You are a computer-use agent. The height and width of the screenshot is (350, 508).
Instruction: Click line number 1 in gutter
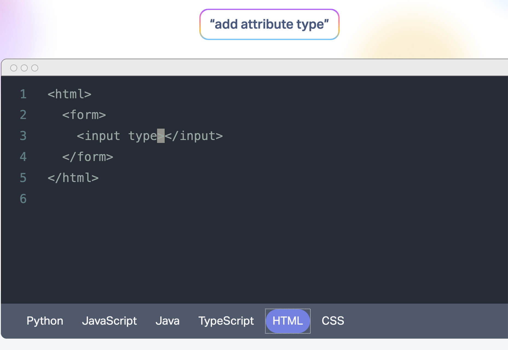23,94
